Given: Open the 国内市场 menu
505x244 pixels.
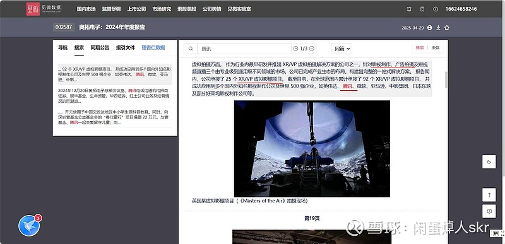Looking at the screenshot, I should [x=86, y=9].
